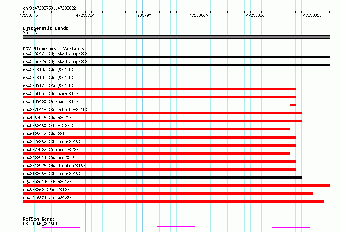Click the Xp11.3 cytogenetic band label
The height and width of the screenshot is (232, 341).
[30, 33]
